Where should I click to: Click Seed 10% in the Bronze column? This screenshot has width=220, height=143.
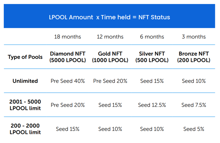click(x=194, y=81)
